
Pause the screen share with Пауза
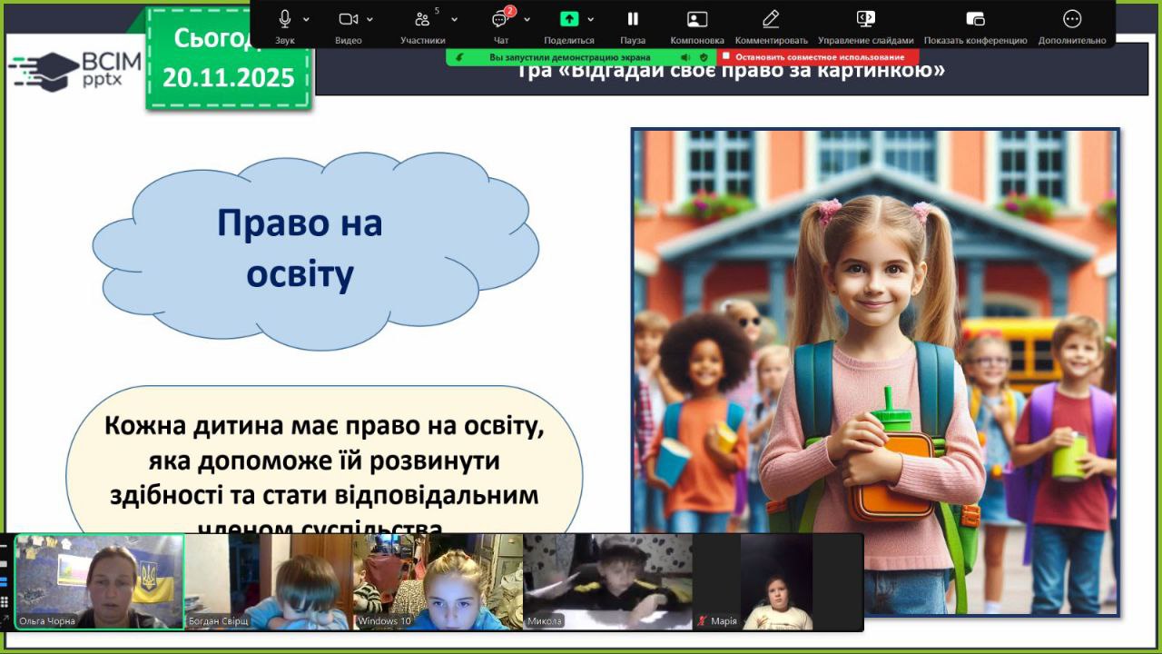633,19
